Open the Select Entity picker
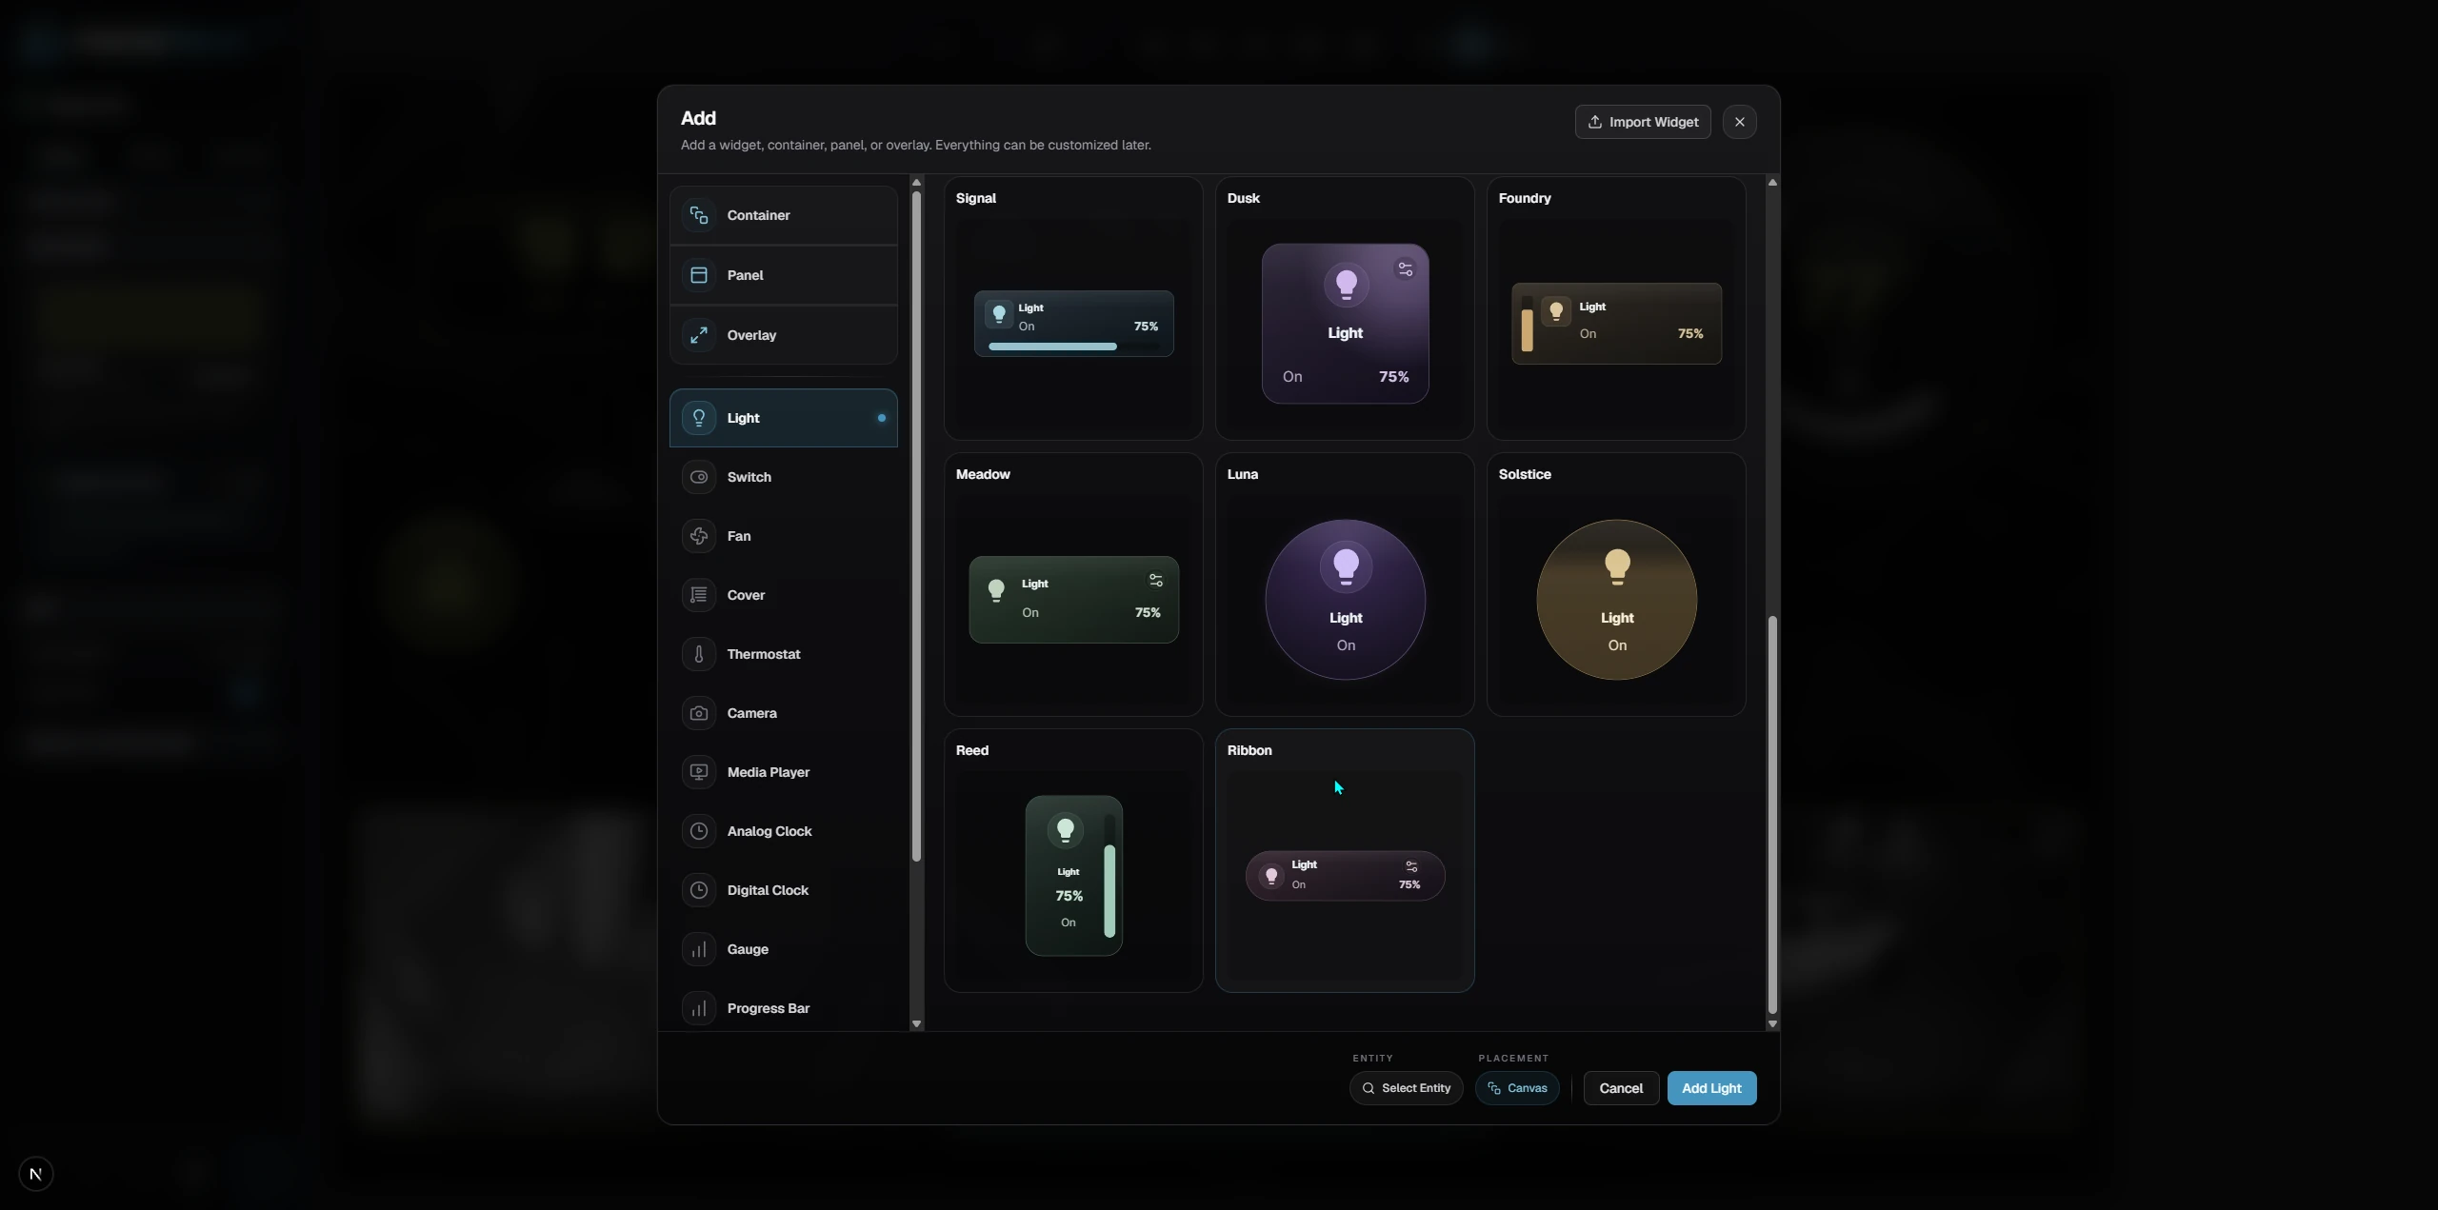This screenshot has height=1210, width=2438. [x=1407, y=1088]
